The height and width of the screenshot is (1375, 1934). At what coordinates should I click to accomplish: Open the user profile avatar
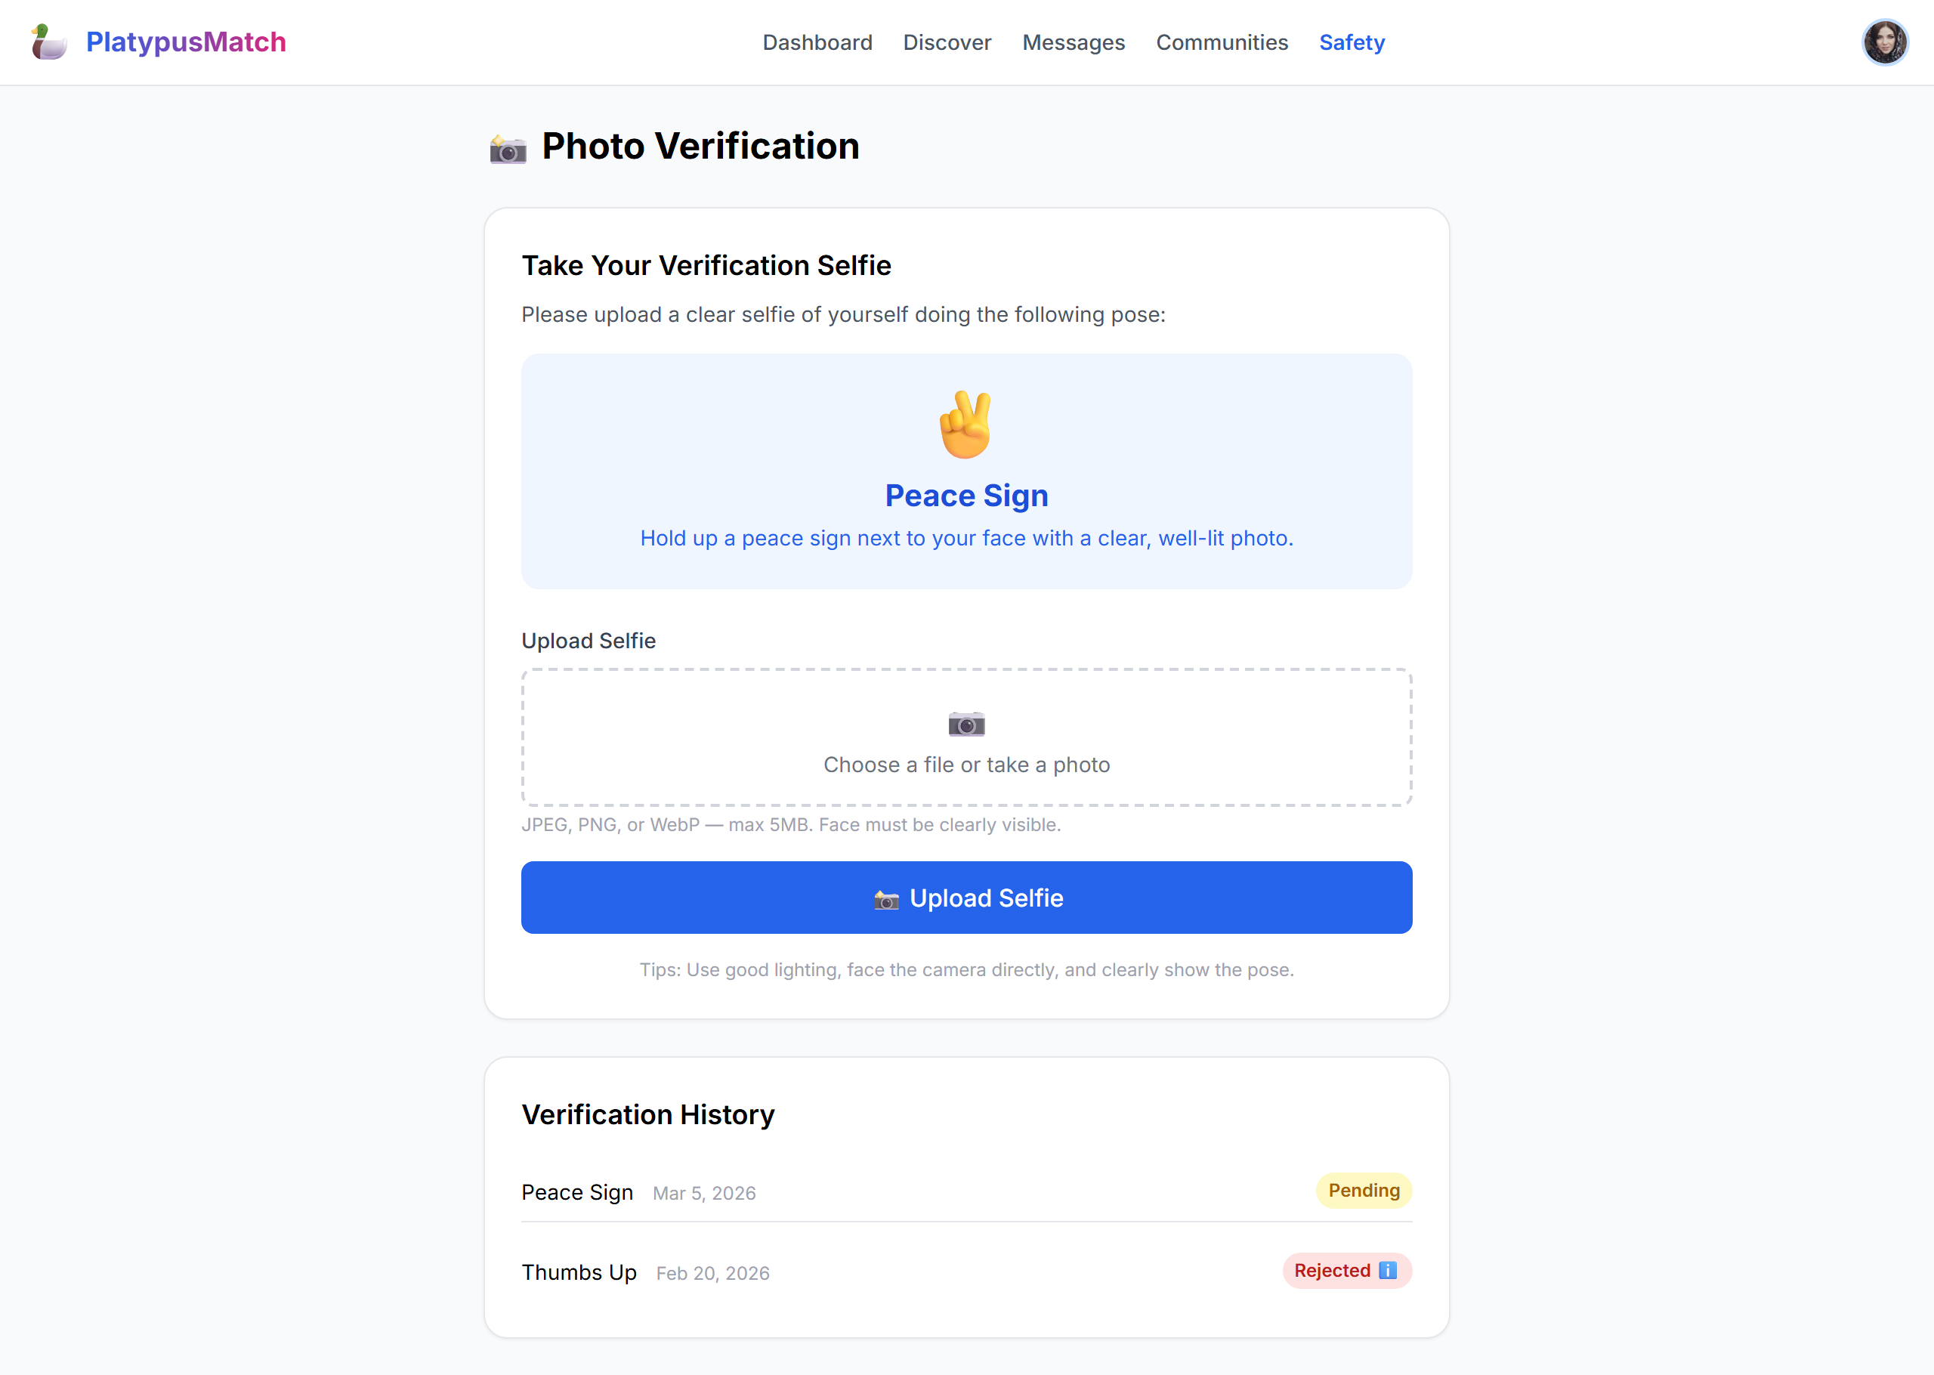coord(1884,42)
